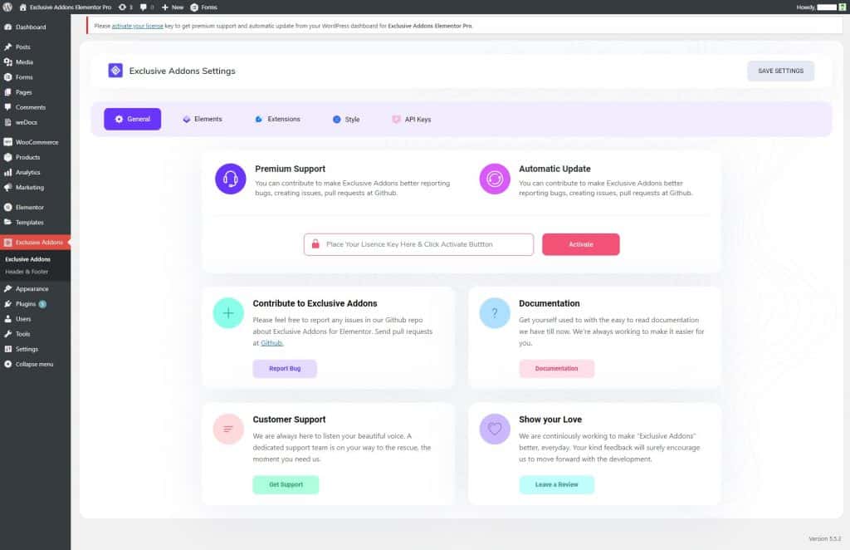
Task: Click the activate your license link
Action: 137,26
